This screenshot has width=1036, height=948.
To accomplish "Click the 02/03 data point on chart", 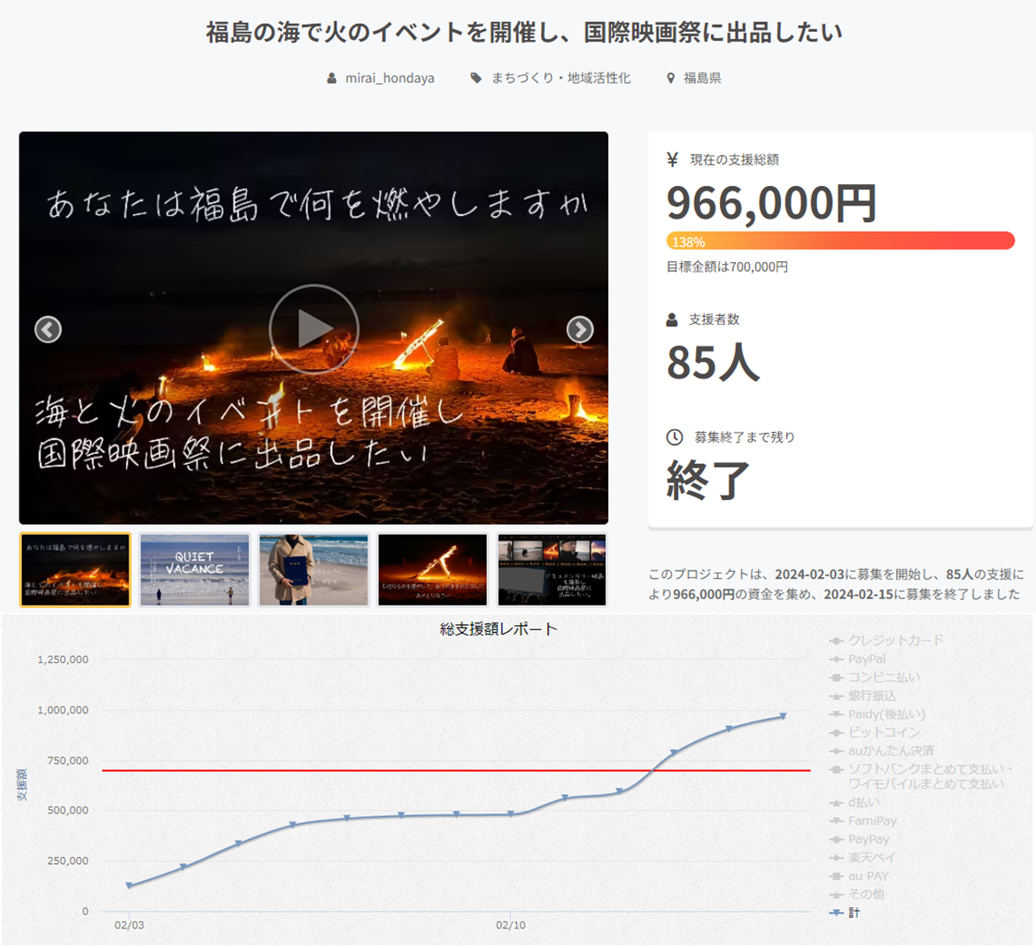I will tap(129, 885).
